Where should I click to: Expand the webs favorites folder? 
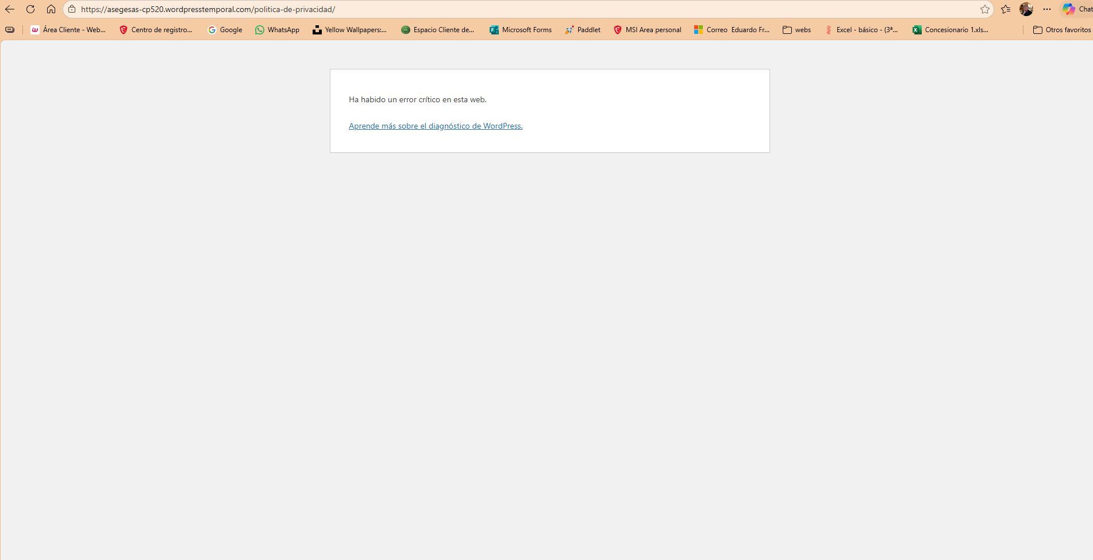(x=796, y=30)
